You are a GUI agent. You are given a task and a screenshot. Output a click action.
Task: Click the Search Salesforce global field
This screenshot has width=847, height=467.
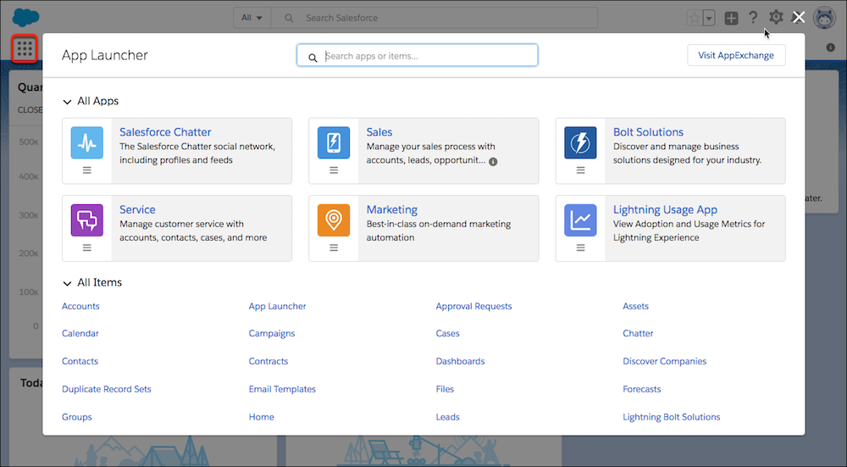point(435,18)
